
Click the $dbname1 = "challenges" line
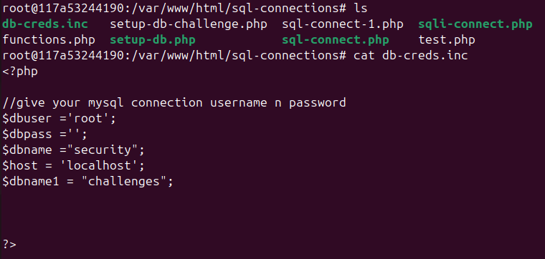(87, 181)
